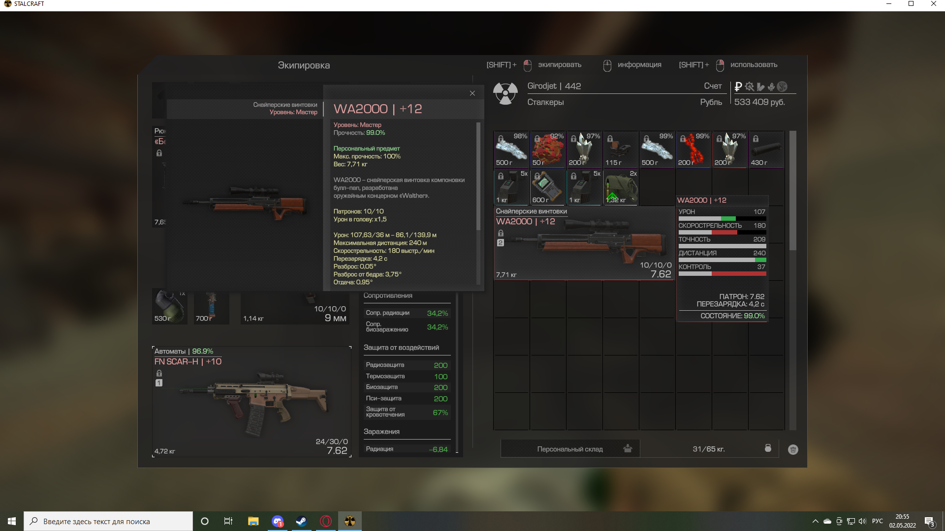
Task: Select the FN SCAR-H weapon slot
Action: 252,402
